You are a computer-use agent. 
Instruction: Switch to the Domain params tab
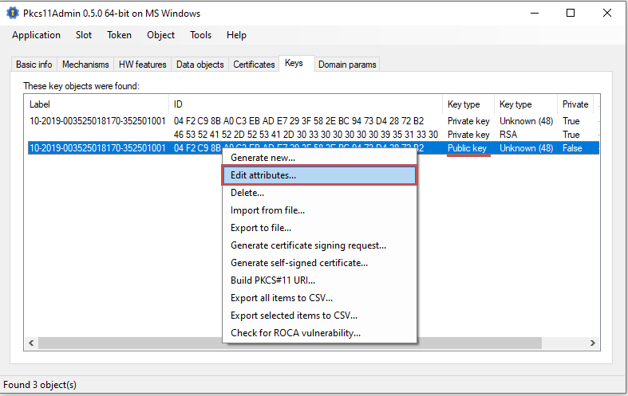tap(347, 65)
